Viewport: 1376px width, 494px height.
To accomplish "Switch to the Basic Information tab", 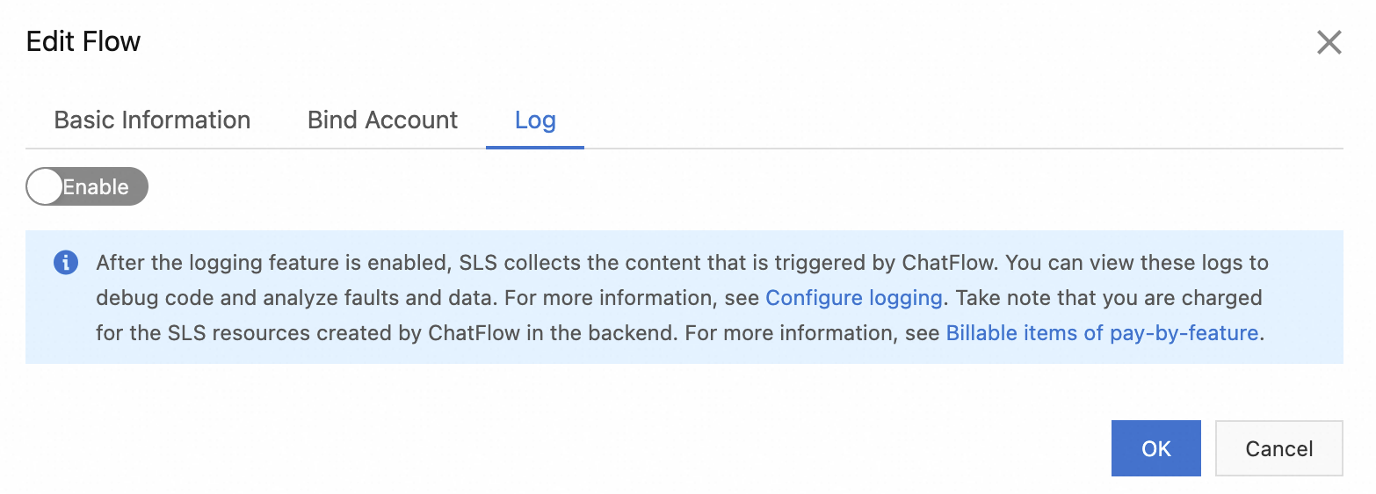I will pos(152,120).
